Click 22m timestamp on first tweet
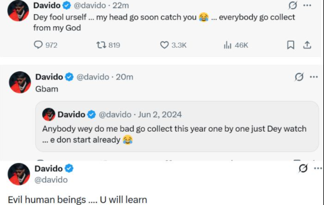 pyautogui.click(x=121, y=5)
